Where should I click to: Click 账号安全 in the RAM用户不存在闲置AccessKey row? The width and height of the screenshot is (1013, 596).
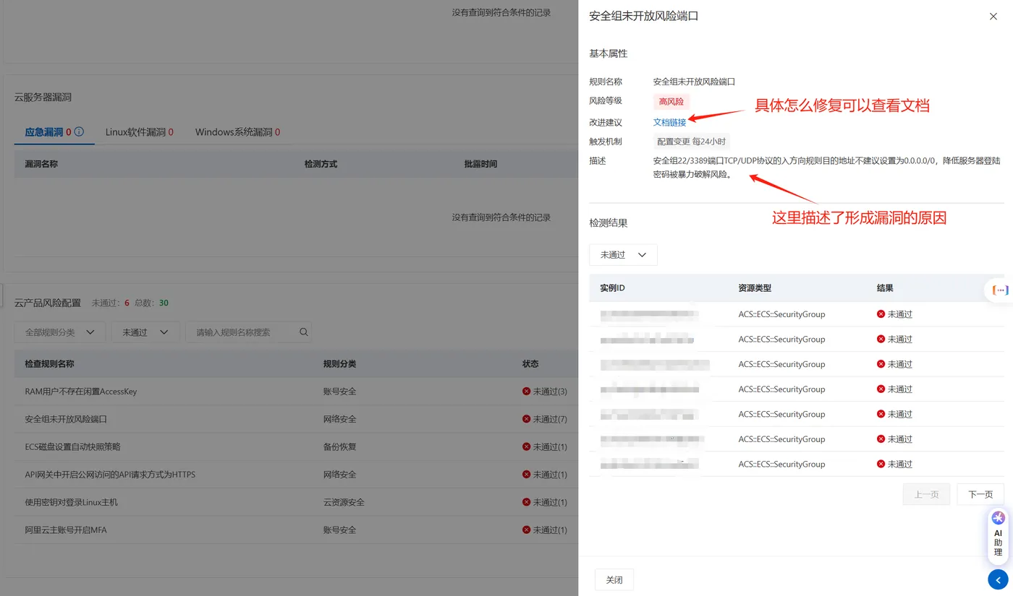[x=340, y=392]
